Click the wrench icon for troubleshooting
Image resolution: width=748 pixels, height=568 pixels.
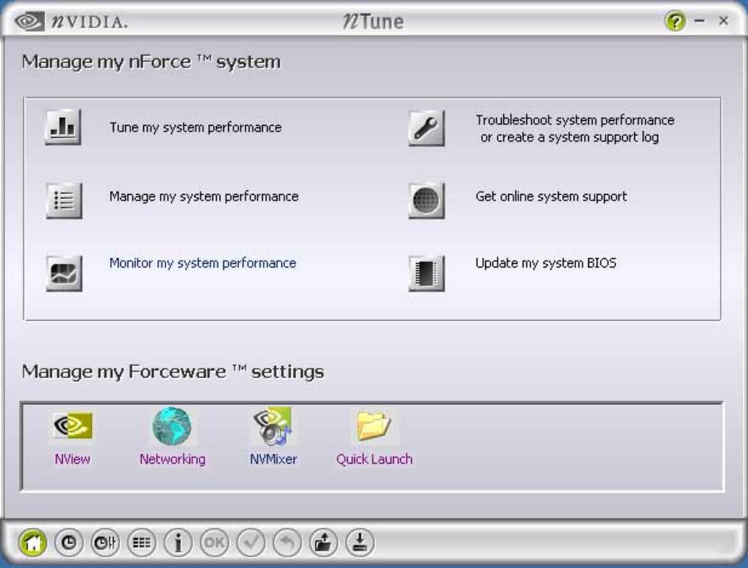[x=426, y=128]
